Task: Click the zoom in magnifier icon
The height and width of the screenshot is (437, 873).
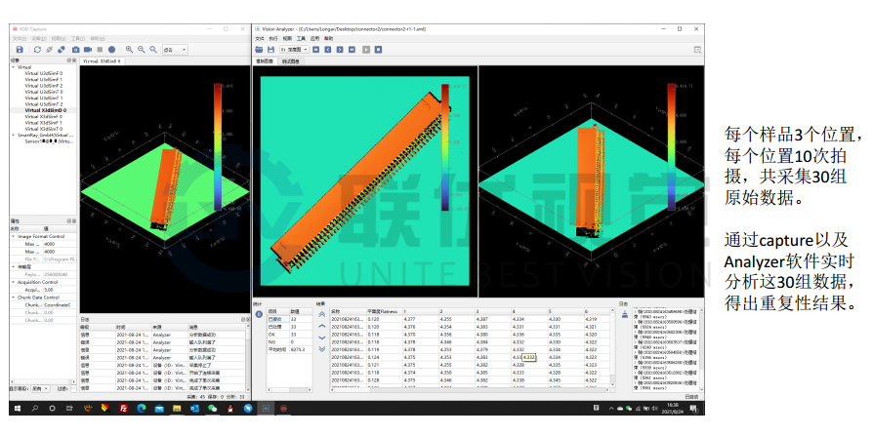Action: point(128,49)
